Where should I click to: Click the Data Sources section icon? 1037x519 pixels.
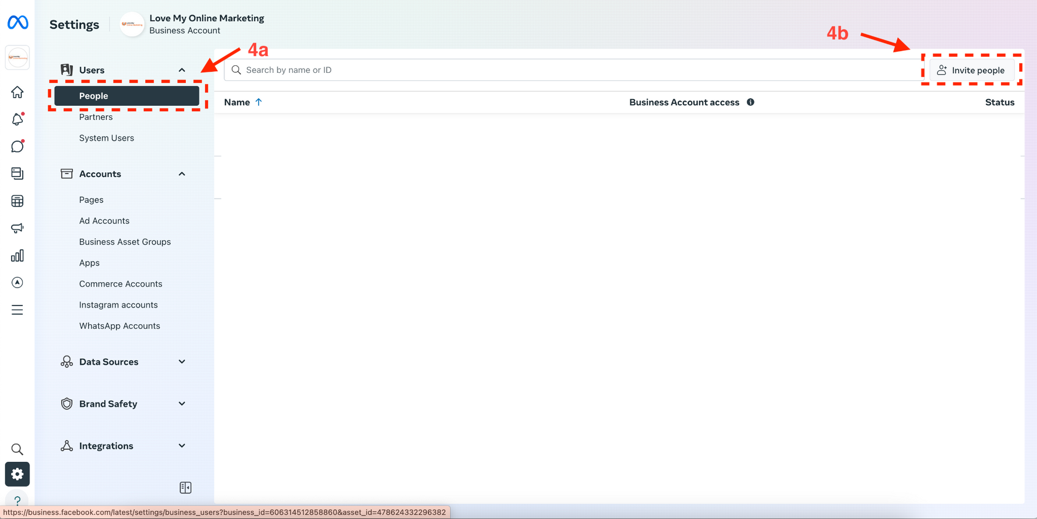[x=66, y=361]
